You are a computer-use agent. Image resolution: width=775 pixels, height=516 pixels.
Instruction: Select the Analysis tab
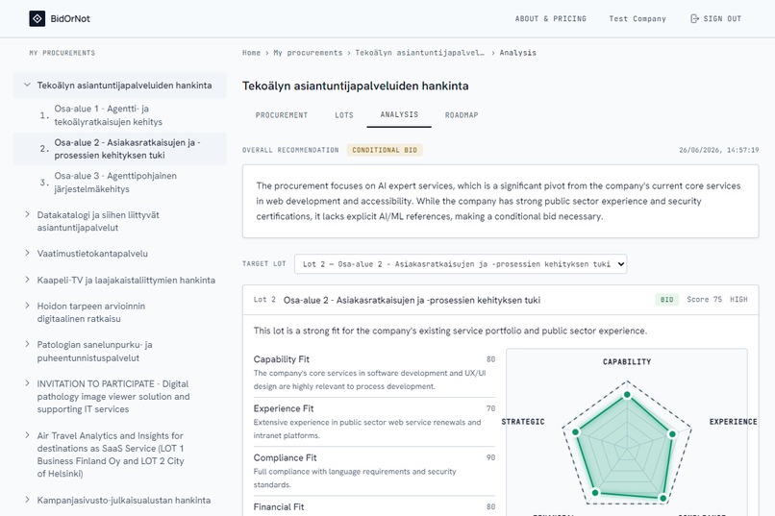(399, 114)
